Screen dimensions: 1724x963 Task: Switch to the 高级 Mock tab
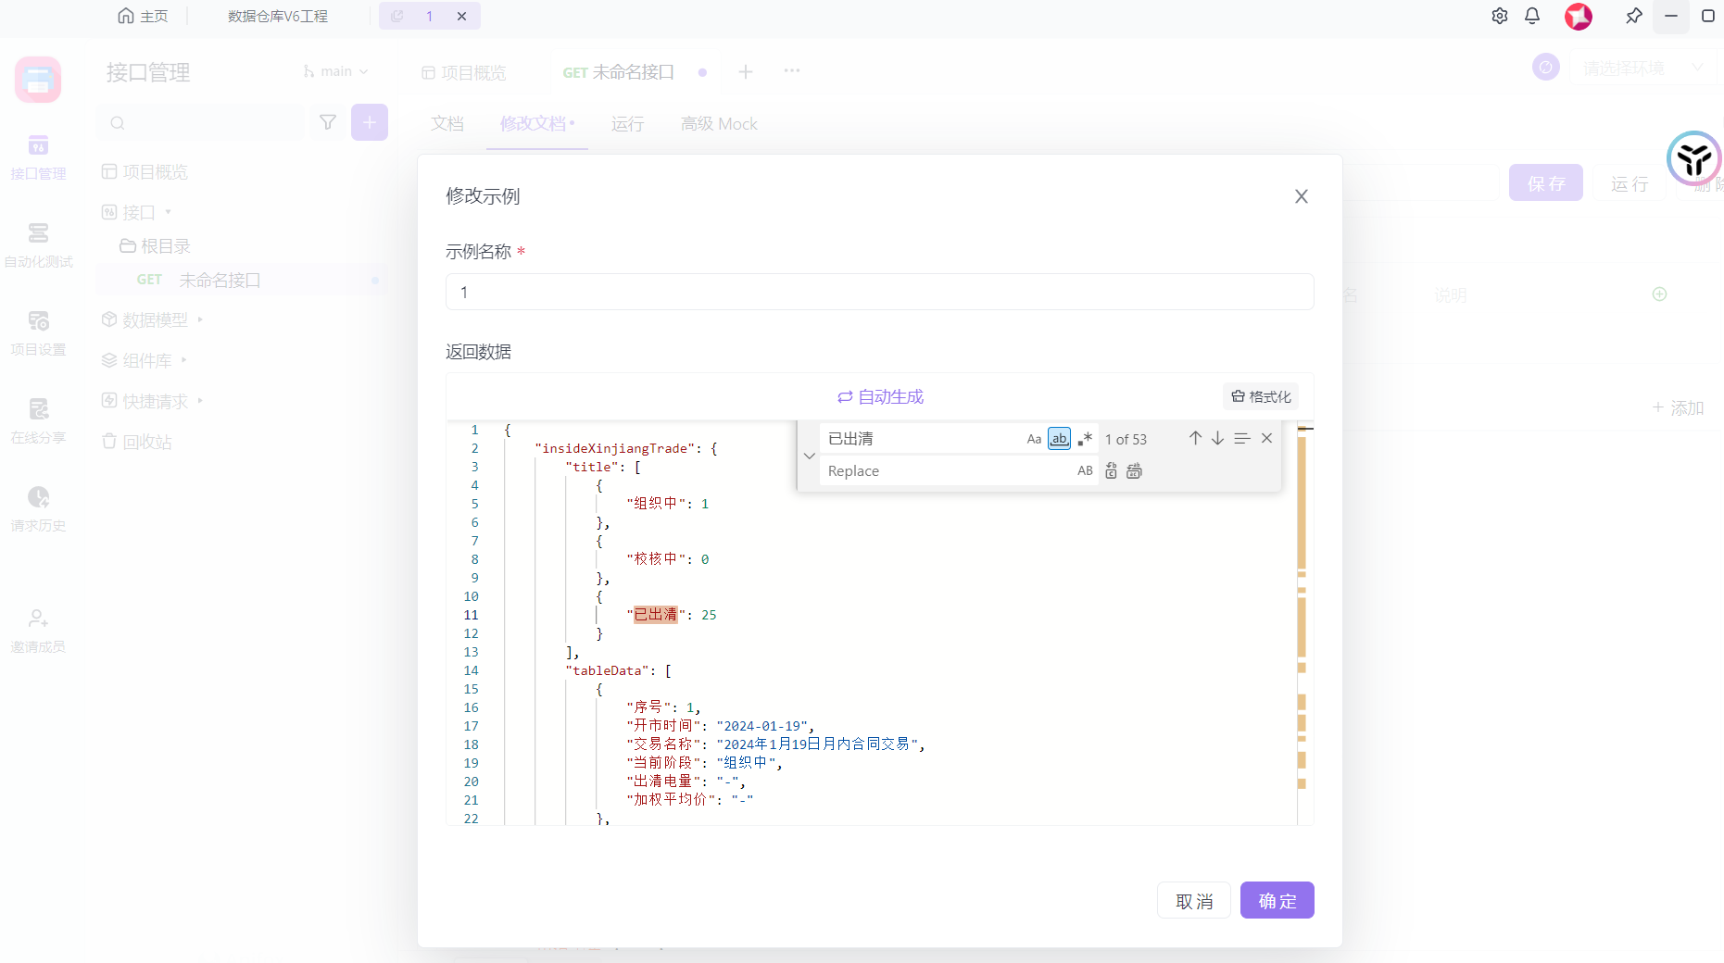(719, 124)
